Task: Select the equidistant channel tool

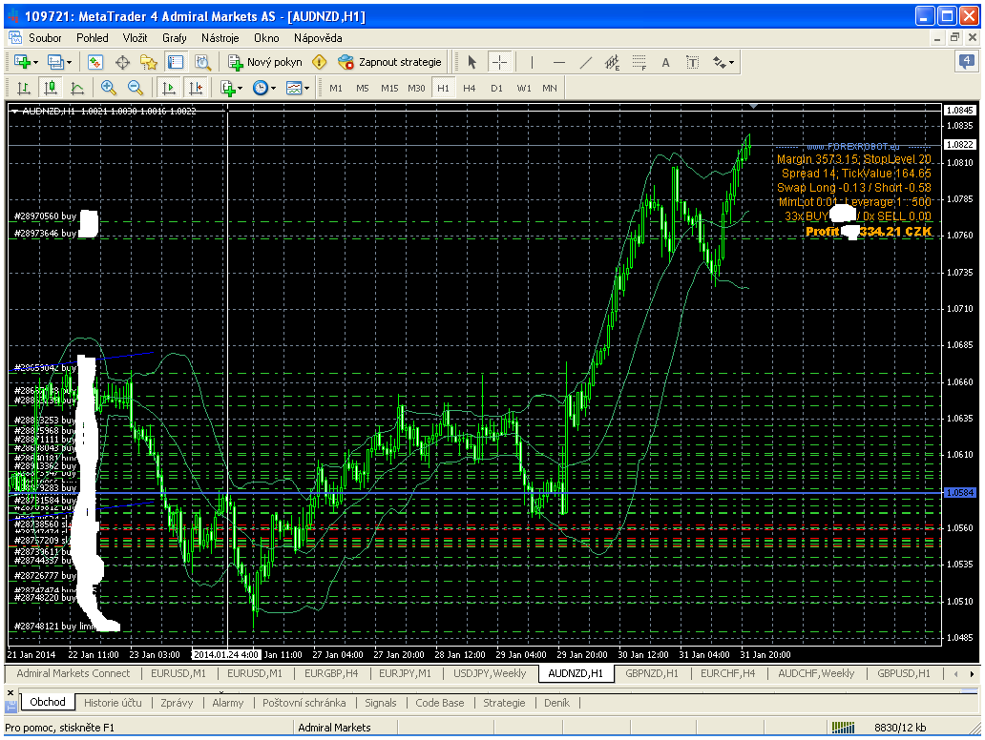Action: 612,62
